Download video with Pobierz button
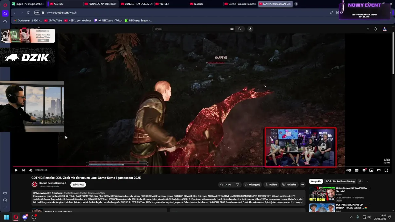 pos(271,185)
